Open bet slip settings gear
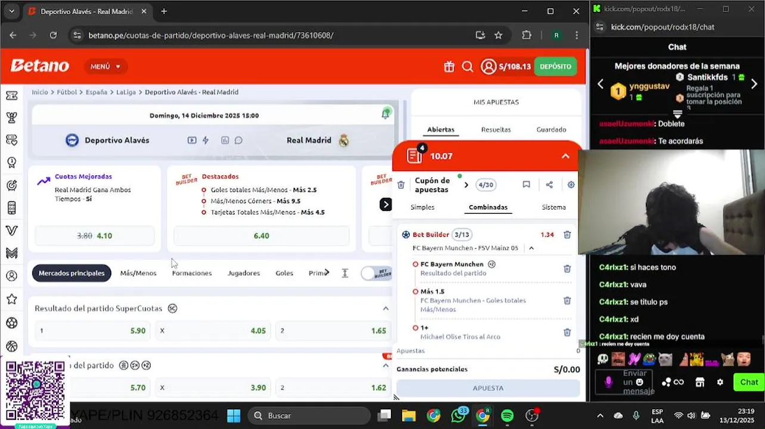The width and height of the screenshot is (765, 429). (571, 185)
